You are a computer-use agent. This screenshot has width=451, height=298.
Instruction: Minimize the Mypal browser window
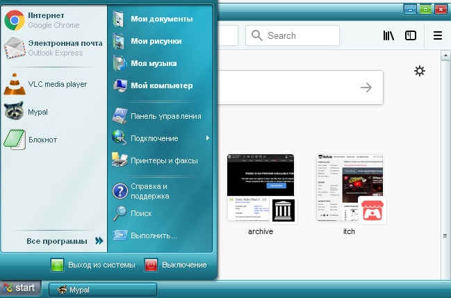coord(411,10)
